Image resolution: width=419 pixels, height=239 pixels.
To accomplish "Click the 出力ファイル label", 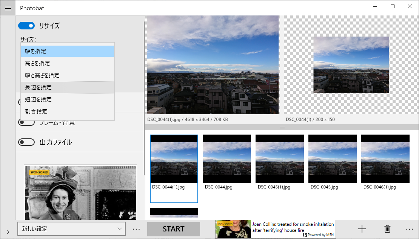I will tap(56, 142).
